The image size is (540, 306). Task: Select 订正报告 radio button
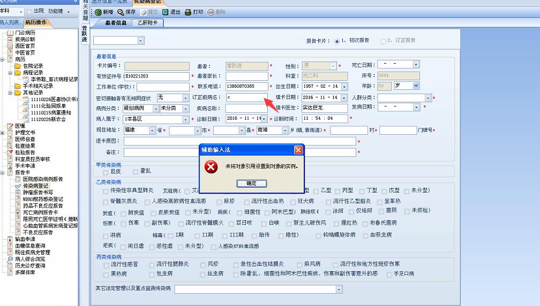coord(383,41)
